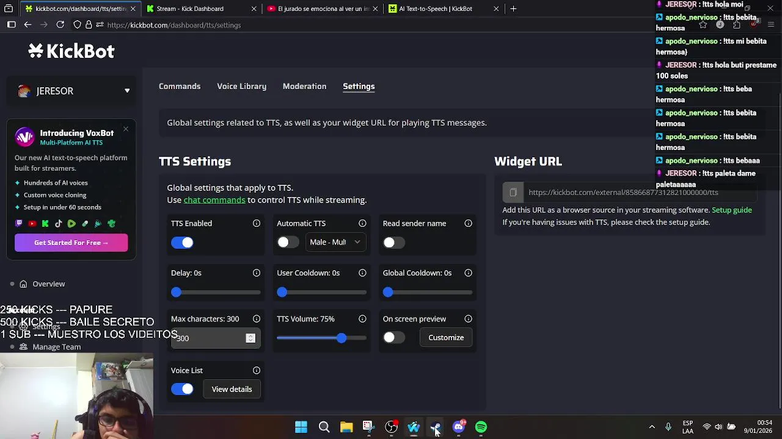This screenshot has width=782, height=439.
Task: Select the Settings tab
Action: tap(359, 87)
